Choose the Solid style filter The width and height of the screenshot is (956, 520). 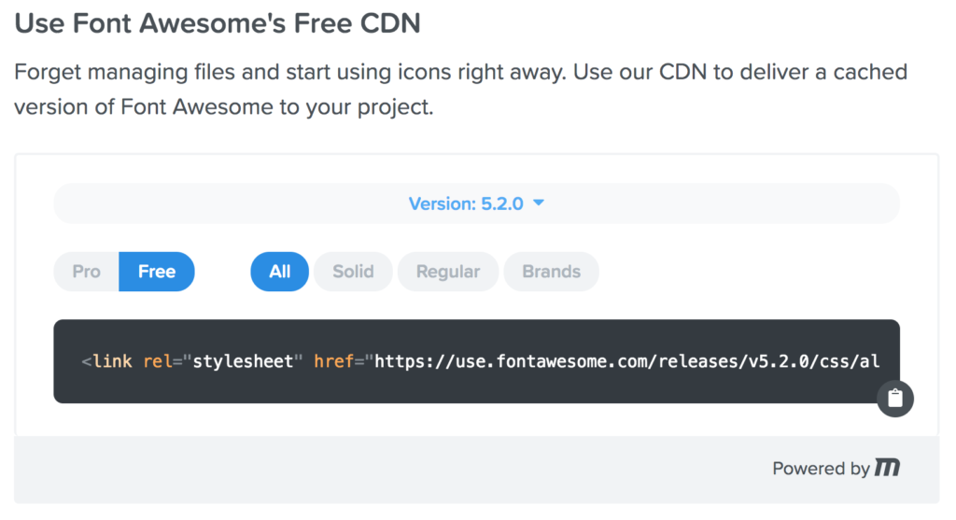click(353, 272)
